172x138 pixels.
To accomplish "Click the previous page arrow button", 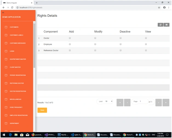I will (127, 103).
